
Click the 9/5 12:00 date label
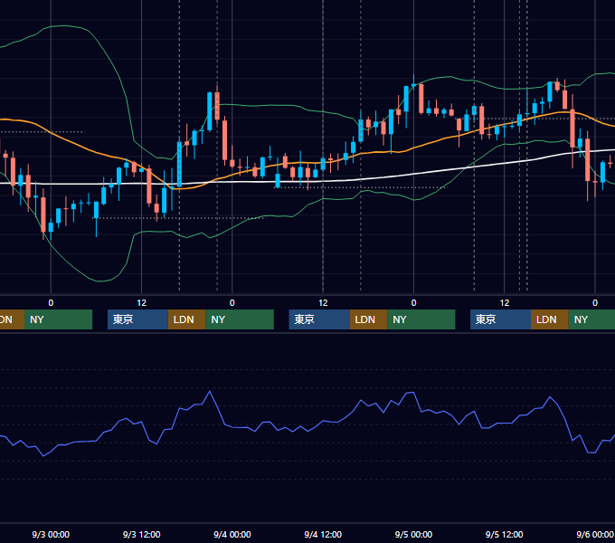(505, 534)
